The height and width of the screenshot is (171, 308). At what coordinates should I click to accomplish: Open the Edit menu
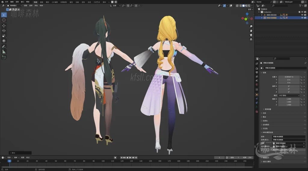click(x=12, y=2)
